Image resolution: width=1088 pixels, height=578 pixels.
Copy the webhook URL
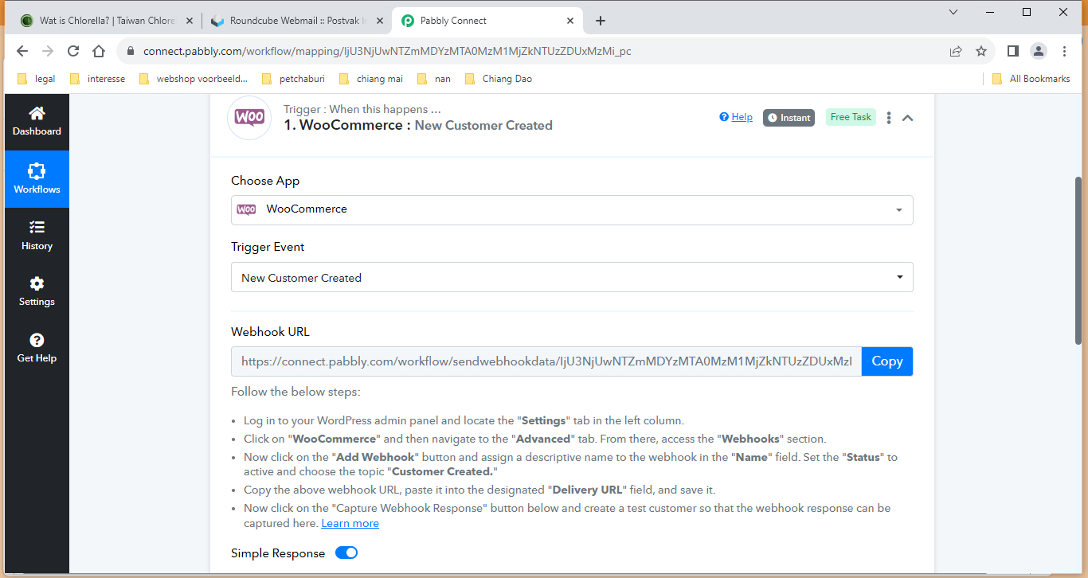pyautogui.click(x=887, y=361)
